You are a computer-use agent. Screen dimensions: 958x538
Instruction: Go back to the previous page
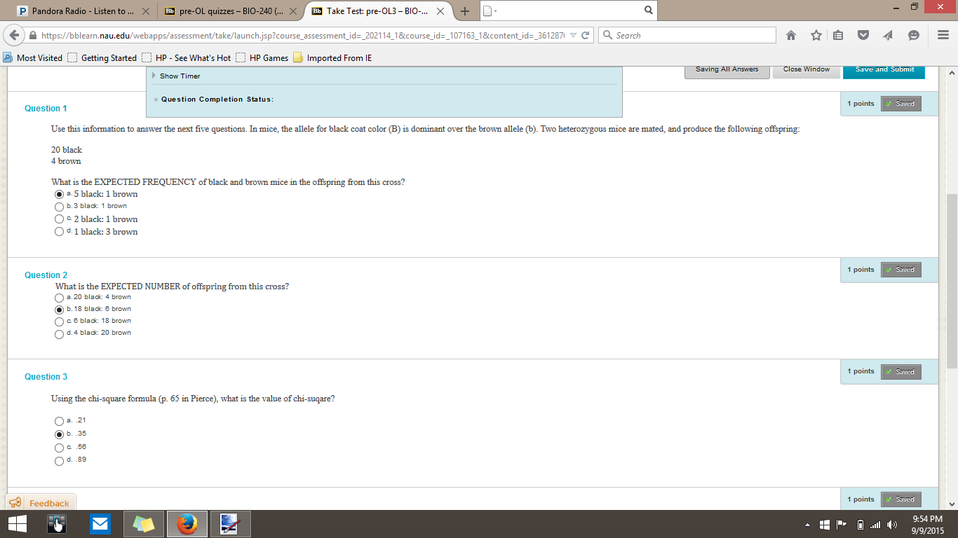[13, 35]
